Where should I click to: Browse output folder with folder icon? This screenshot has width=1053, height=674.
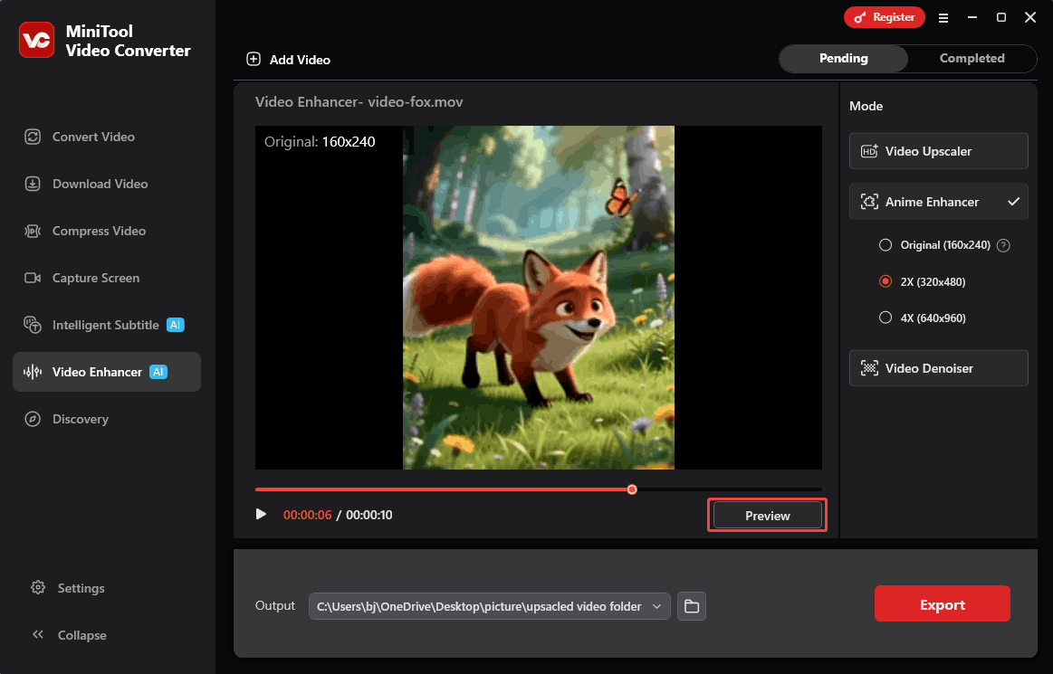[x=692, y=606]
